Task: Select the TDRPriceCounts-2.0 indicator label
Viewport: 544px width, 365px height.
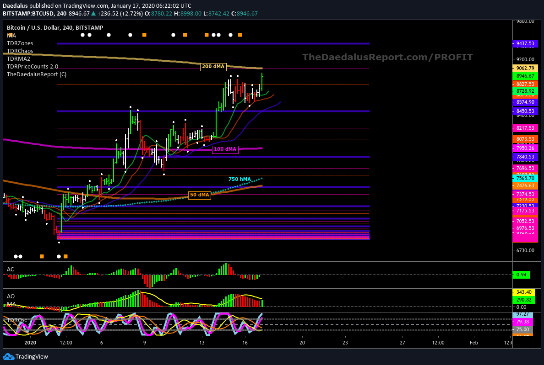Action: (x=33, y=66)
